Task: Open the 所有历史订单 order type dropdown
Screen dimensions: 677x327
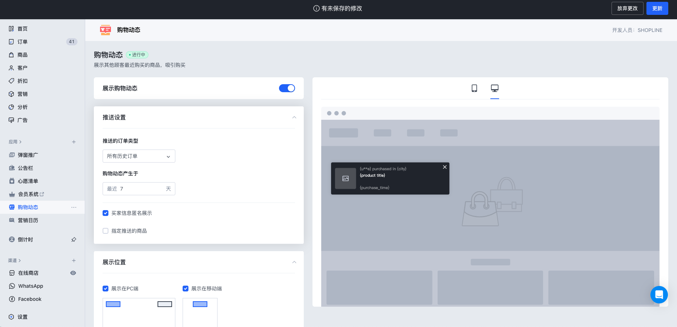Action: coord(139,156)
